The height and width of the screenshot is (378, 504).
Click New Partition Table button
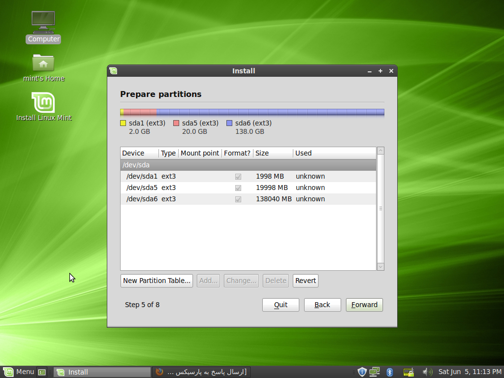pyautogui.click(x=157, y=281)
